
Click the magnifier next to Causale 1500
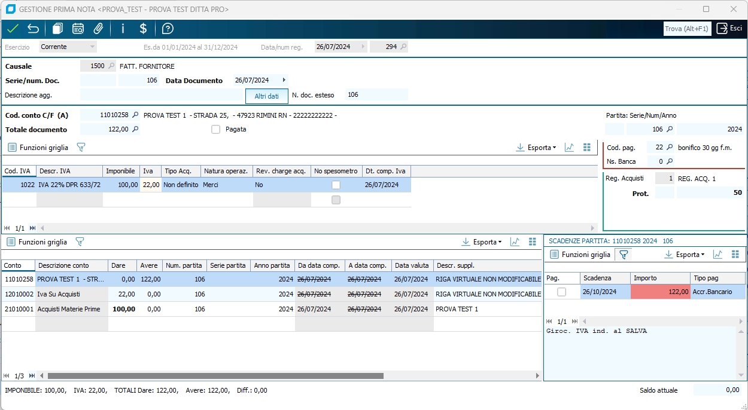[111, 66]
